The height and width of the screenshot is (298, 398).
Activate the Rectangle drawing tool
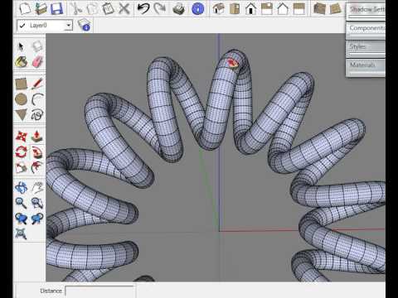coord(22,84)
